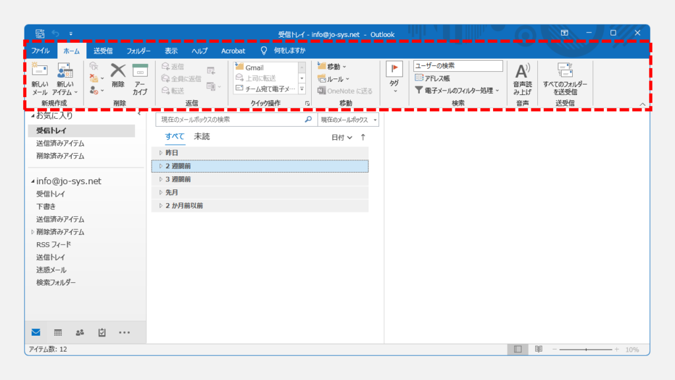The image size is (675, 380).
Task: Open the 現在のメールボックス search scope dropdown
Action: click(348, 120)
